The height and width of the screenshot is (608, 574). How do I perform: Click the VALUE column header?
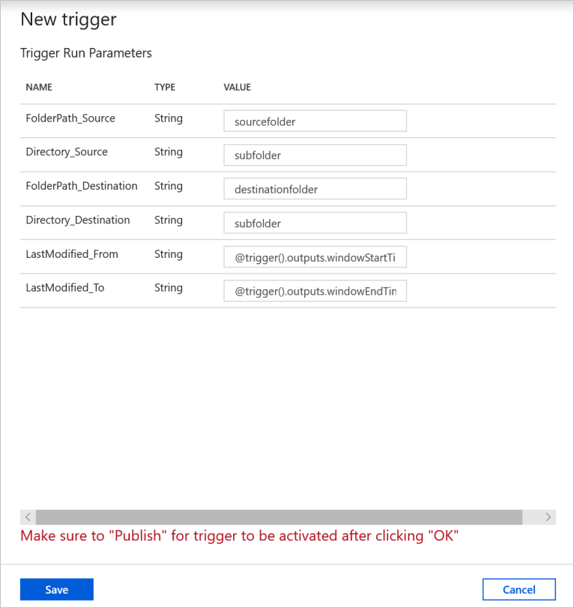pos(237,87)
